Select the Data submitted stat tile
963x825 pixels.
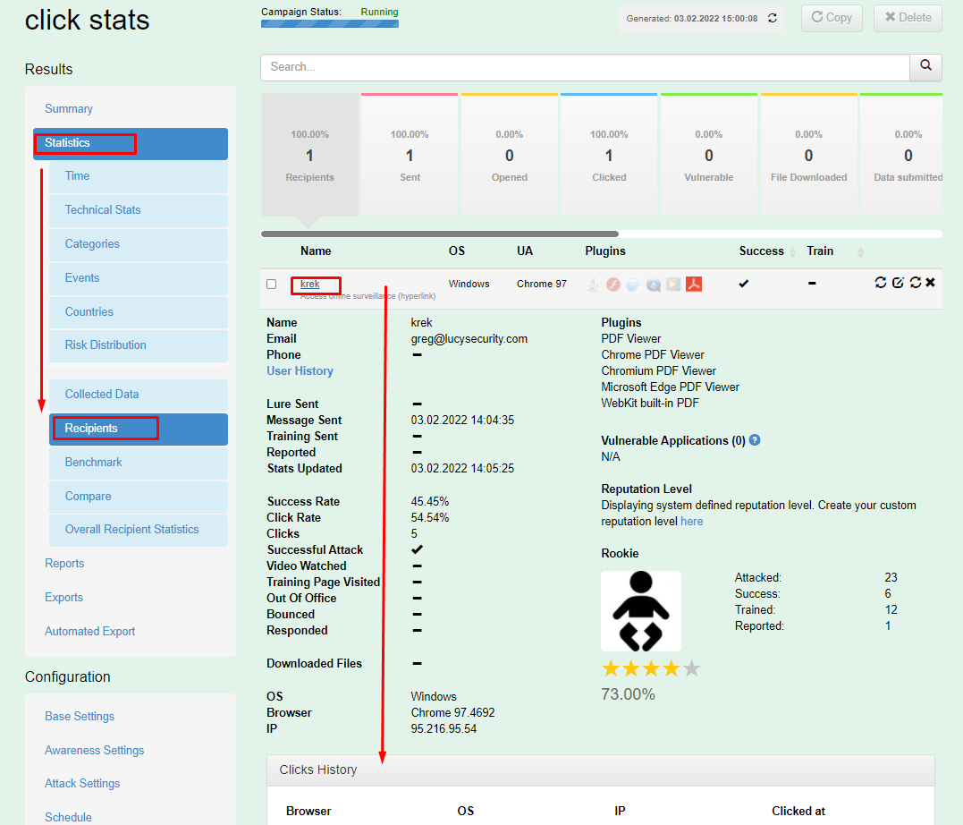(x=901, y=155)
